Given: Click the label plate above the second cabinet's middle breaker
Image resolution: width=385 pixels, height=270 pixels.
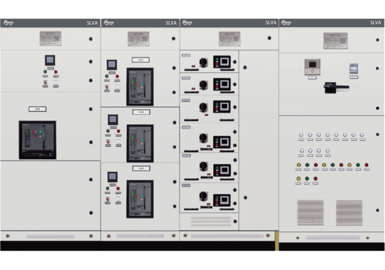Looking at the screenshot, I should click(141, 112).
